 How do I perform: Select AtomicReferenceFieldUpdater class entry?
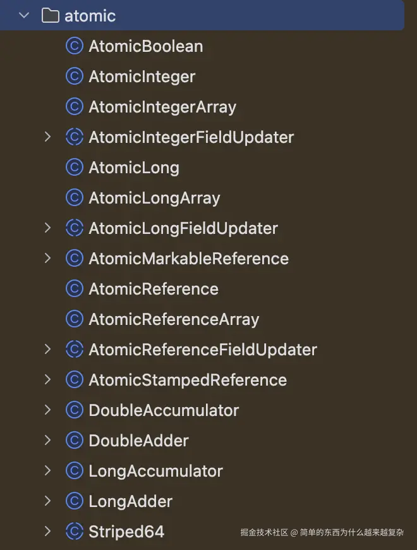pyautogui.click(x=203, y=350)
